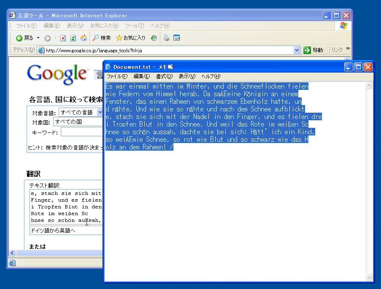Open ヘルプ menu in Internet Explorer

coord(160,25)
